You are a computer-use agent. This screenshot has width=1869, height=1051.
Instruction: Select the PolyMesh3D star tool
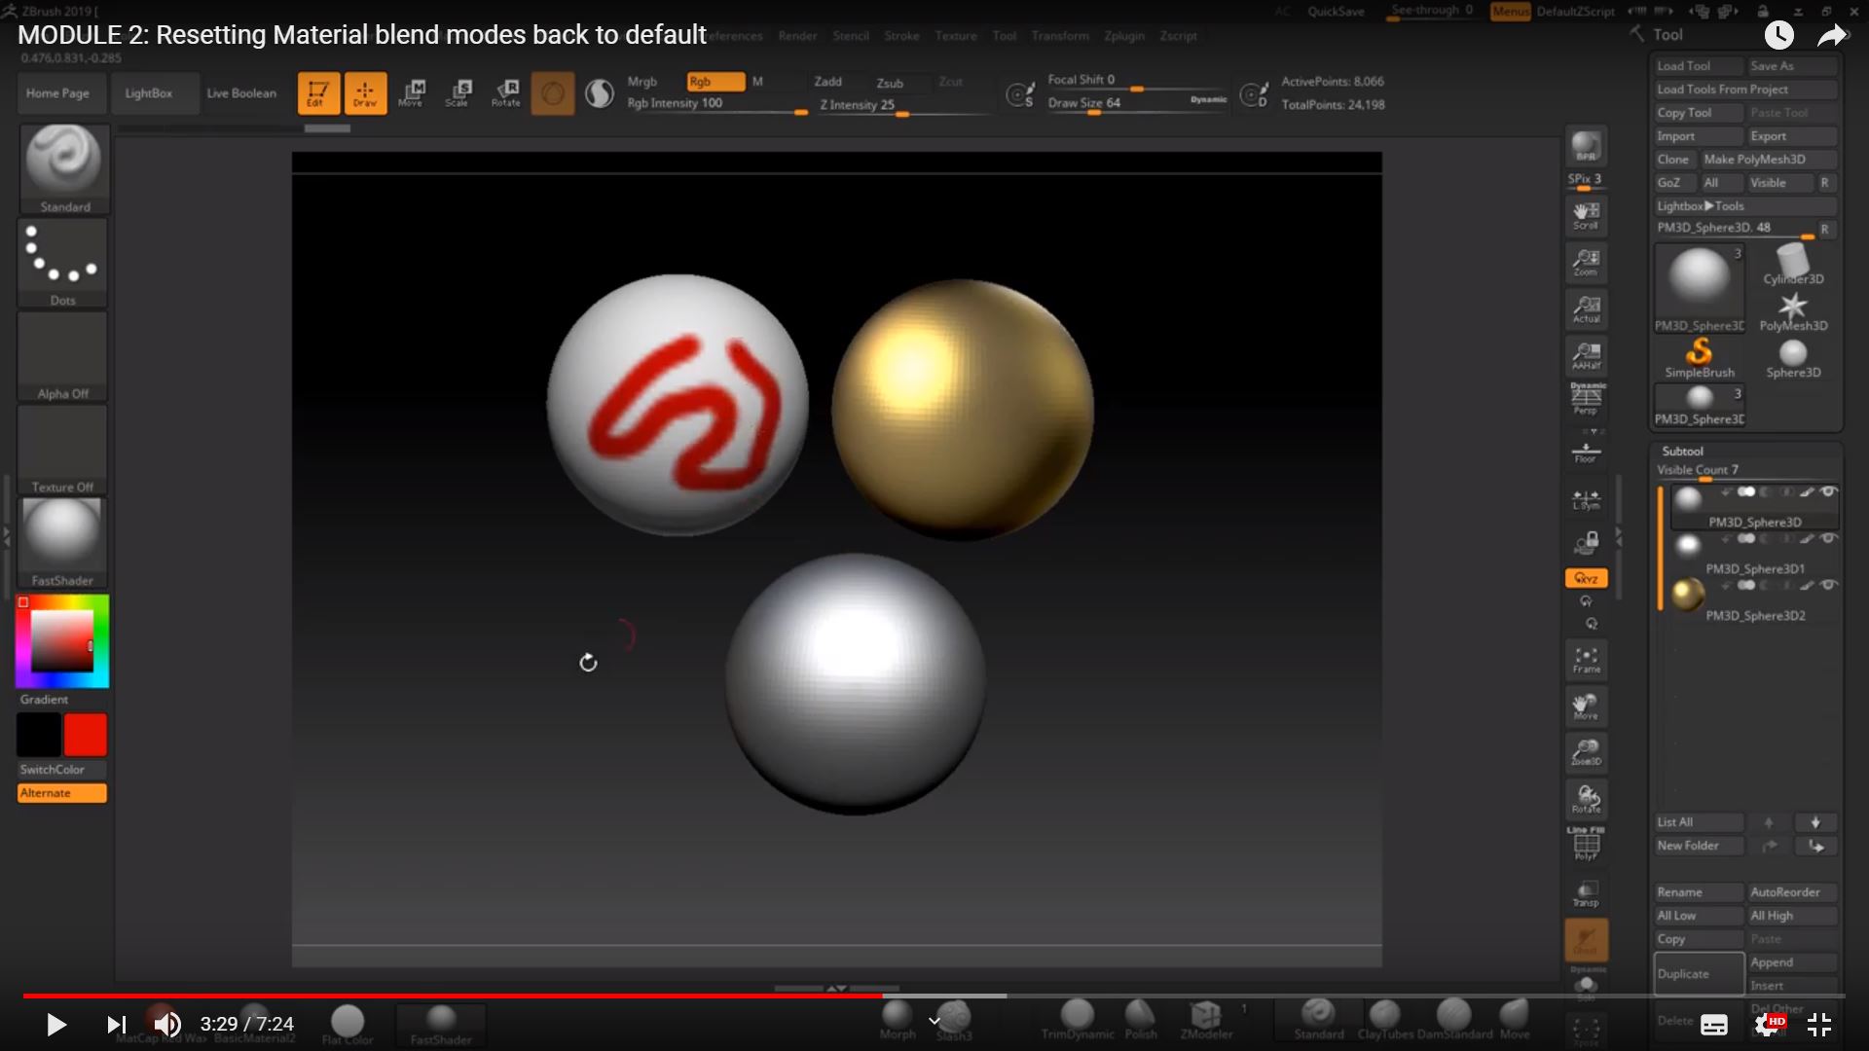pyautogui.click(x=1793, y=311)
